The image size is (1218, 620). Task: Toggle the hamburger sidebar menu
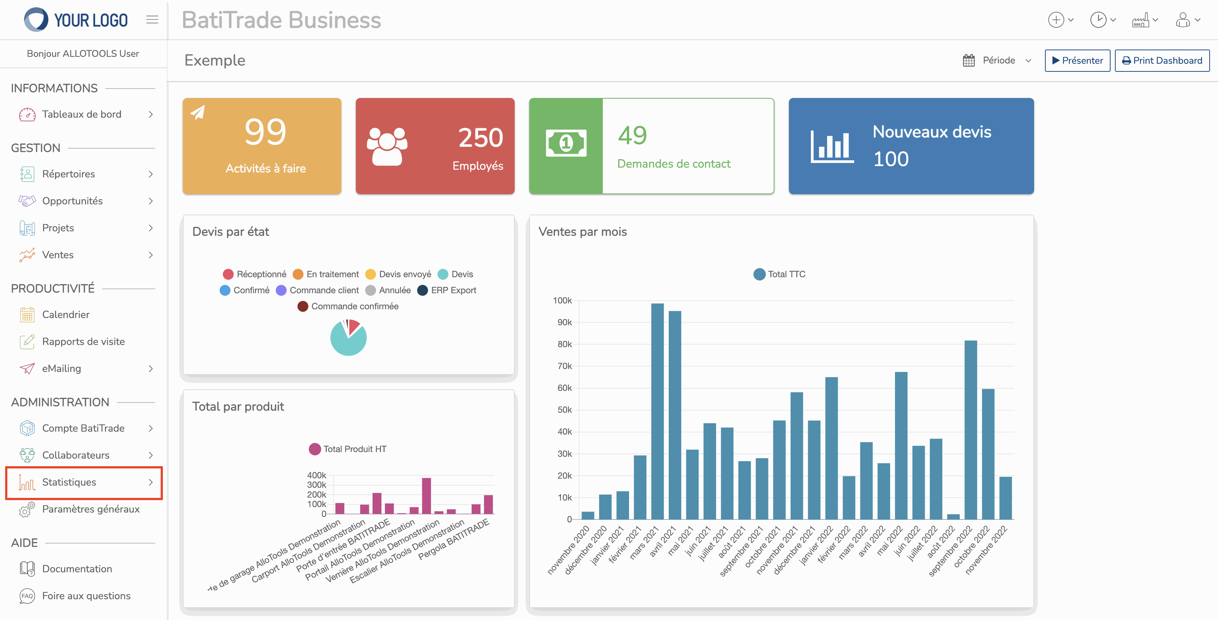pos(152,20)
